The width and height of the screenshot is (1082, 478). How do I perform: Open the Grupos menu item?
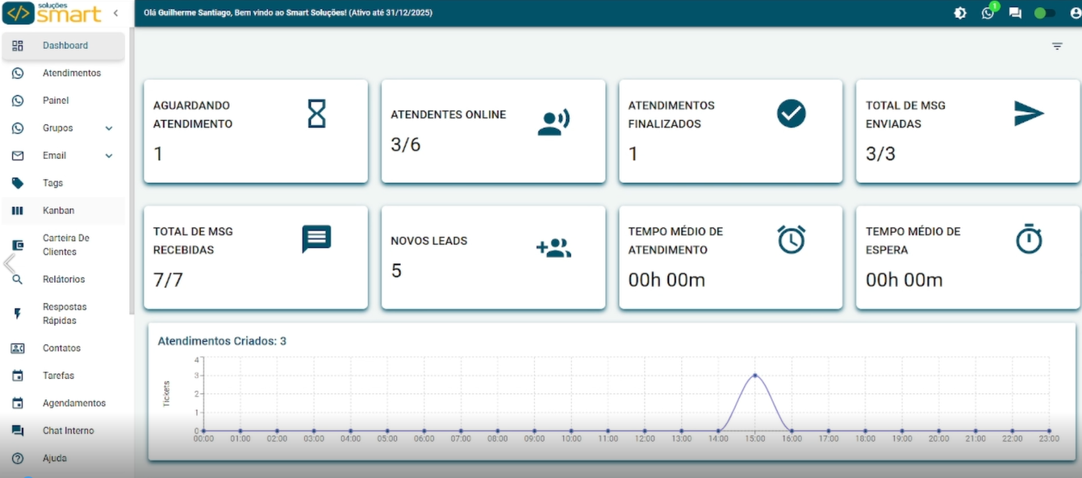coord(63,128)
